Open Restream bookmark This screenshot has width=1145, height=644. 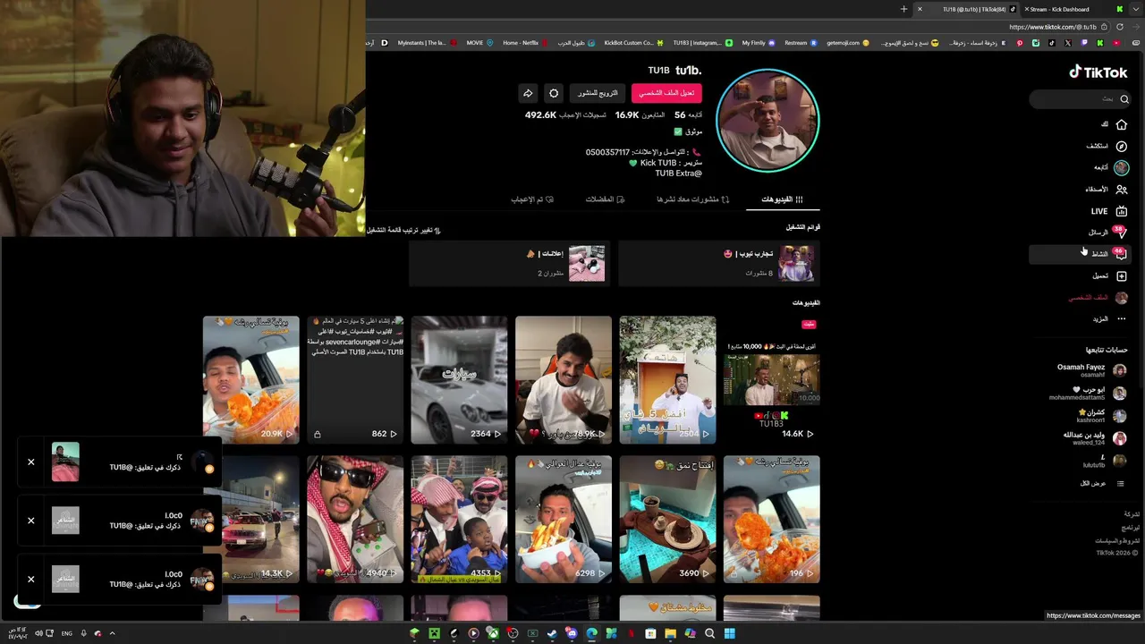click(x=800, y=43)
